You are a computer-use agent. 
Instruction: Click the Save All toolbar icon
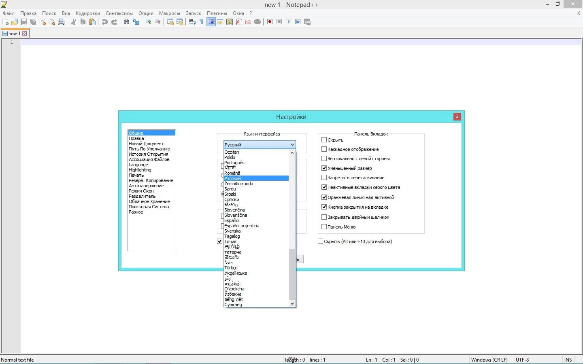[33, 22]
